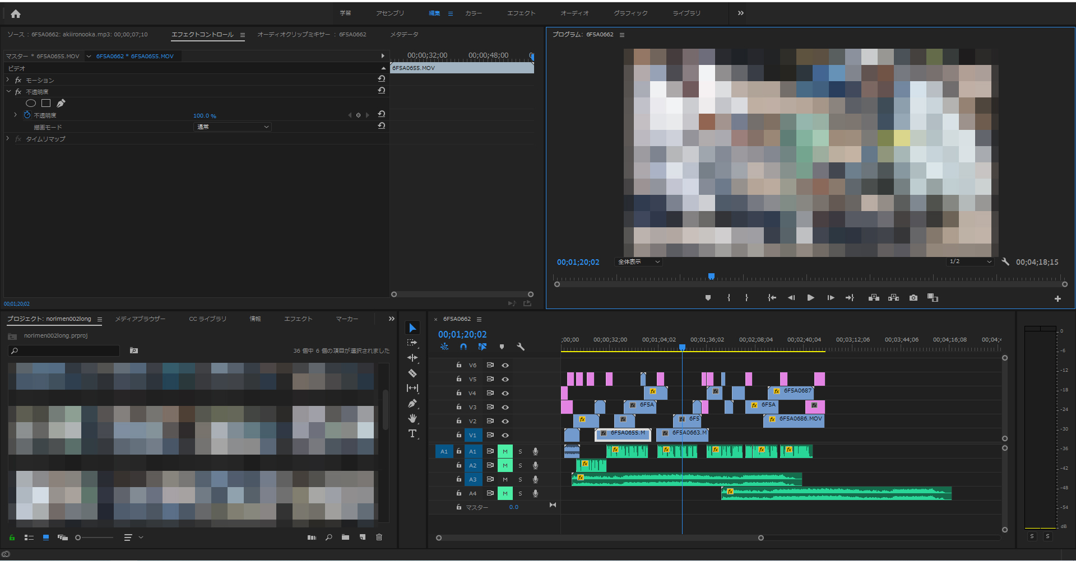This screenshot has width=1076, height=561.
Task: Expand the Motion effect properties
Action: [8, 80]
